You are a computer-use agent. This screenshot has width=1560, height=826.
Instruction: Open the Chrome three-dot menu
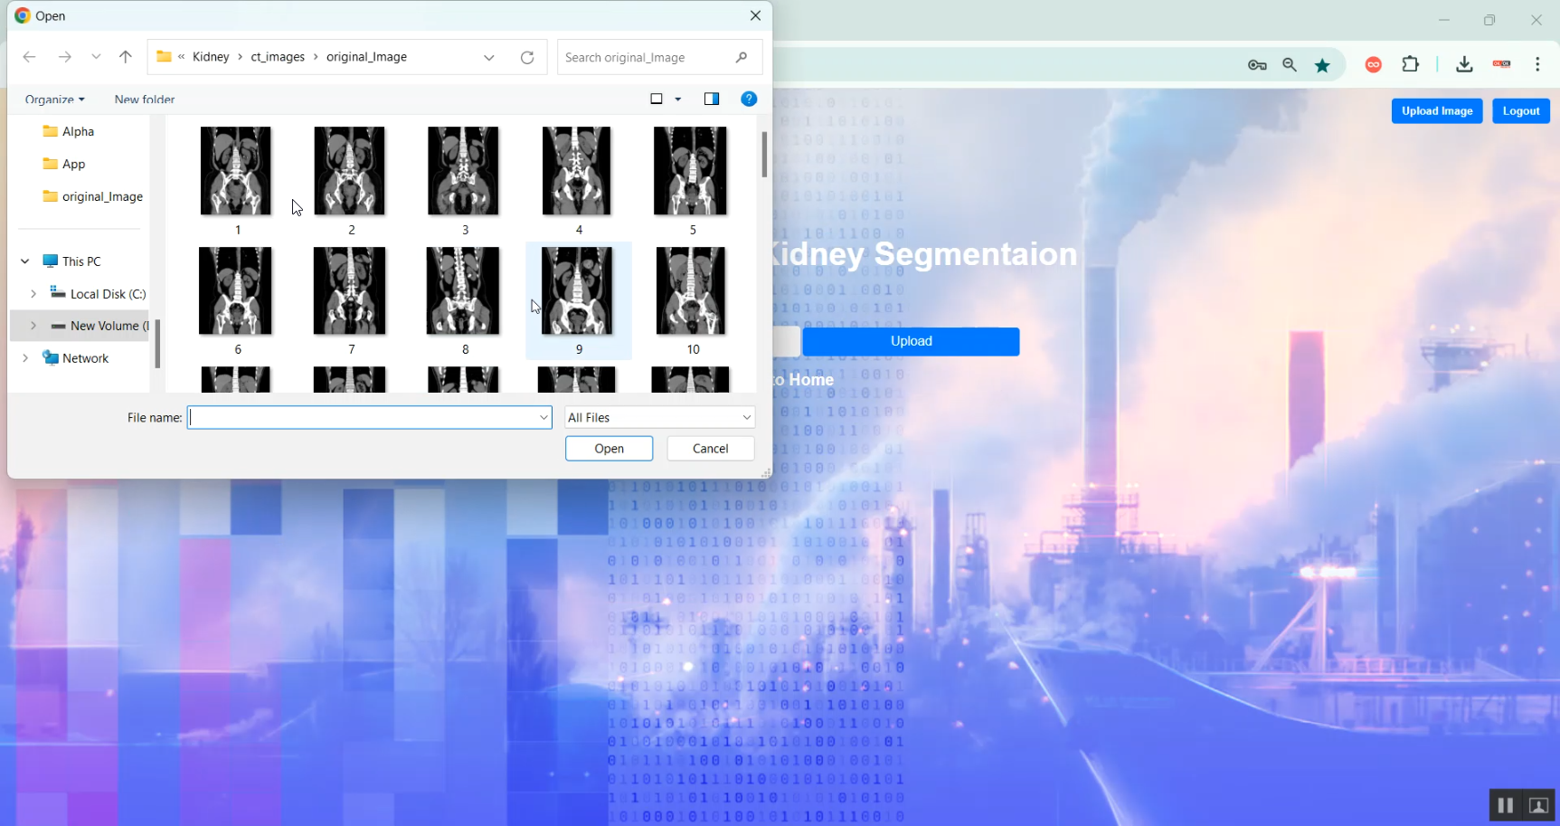[1537, 64]
